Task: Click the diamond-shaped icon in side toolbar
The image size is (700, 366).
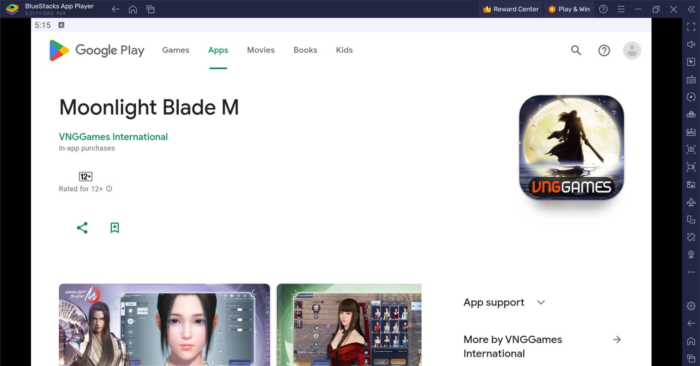Action: coord(691,237)
